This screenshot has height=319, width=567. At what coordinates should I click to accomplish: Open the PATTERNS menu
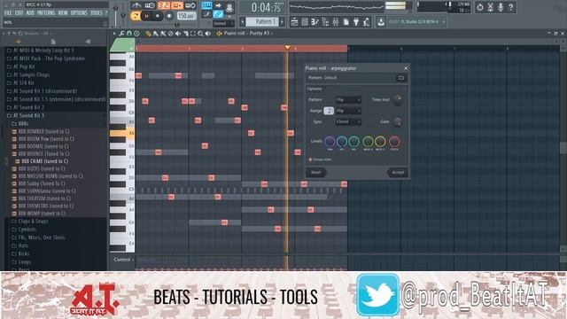pos(46,13)
